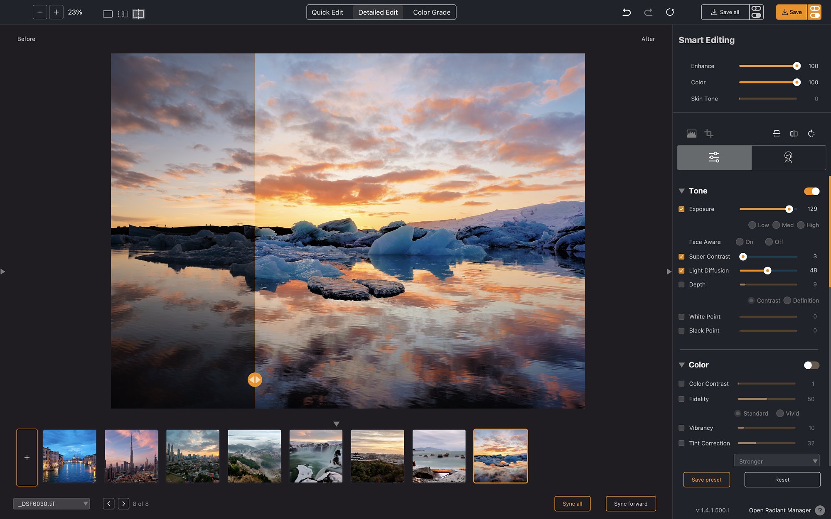The height and width of the screenshot is (519, 831).
Task: Turn on the Color section toggle
Action: [811, 365]
